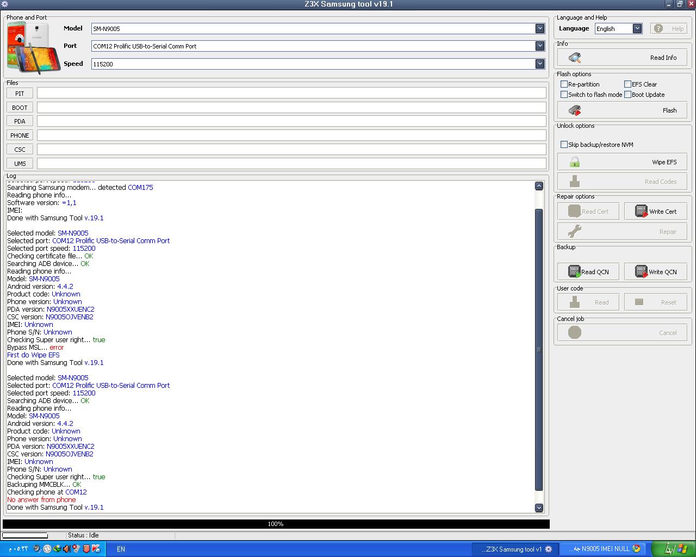The image size is (696, 557).
Task: Check Skip backup/restore NVM
Action: coord(564,145)
